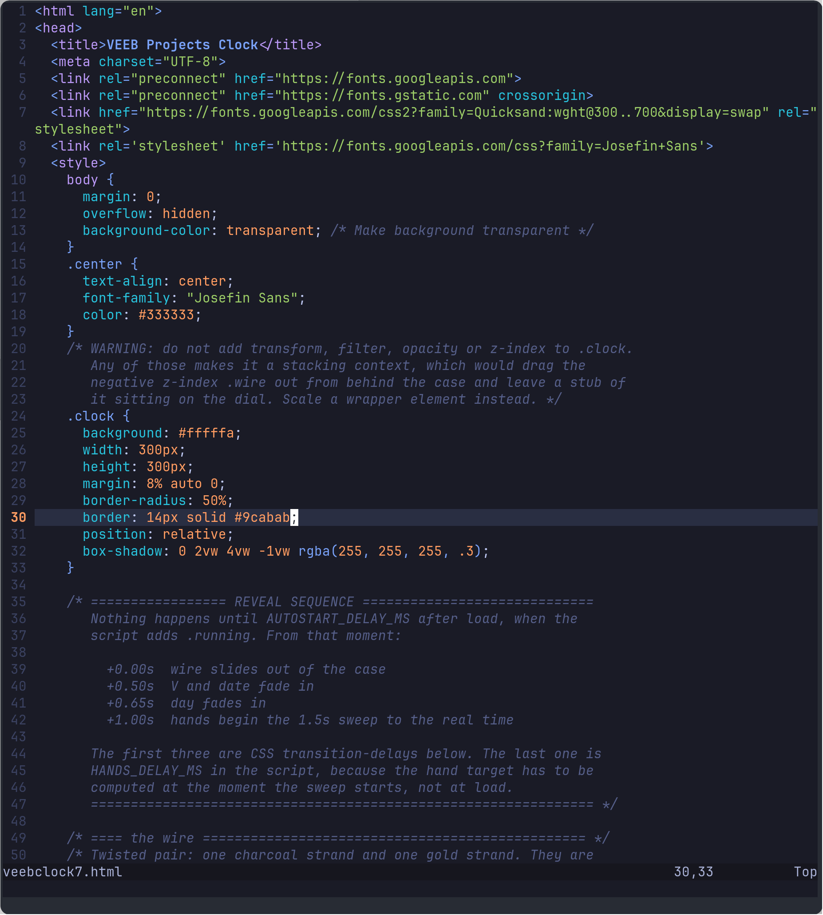Viewport: 823px width, 915px height.
Task: Click line number 50 in the gutter
Action: coord(19,856)
